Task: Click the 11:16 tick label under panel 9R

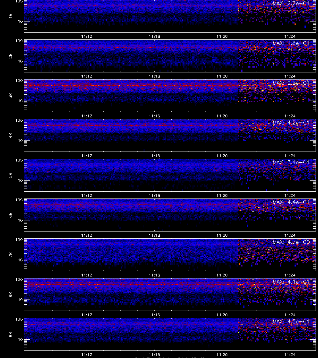Action: (155, 355)
